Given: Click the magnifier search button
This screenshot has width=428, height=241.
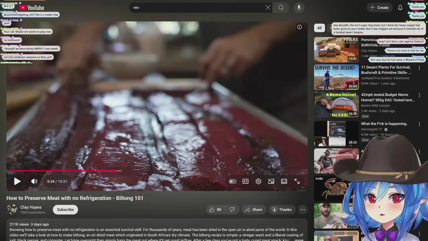Looking at the screenshot, I should click(281, 7).
